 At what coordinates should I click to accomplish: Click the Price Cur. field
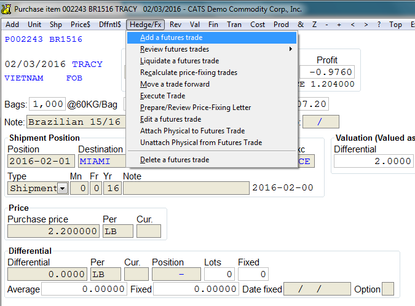coord(149,231)
